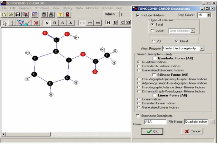The image size is (217, 144).
Task: Open the Matrices menu
Action: (x=92, y=8)
